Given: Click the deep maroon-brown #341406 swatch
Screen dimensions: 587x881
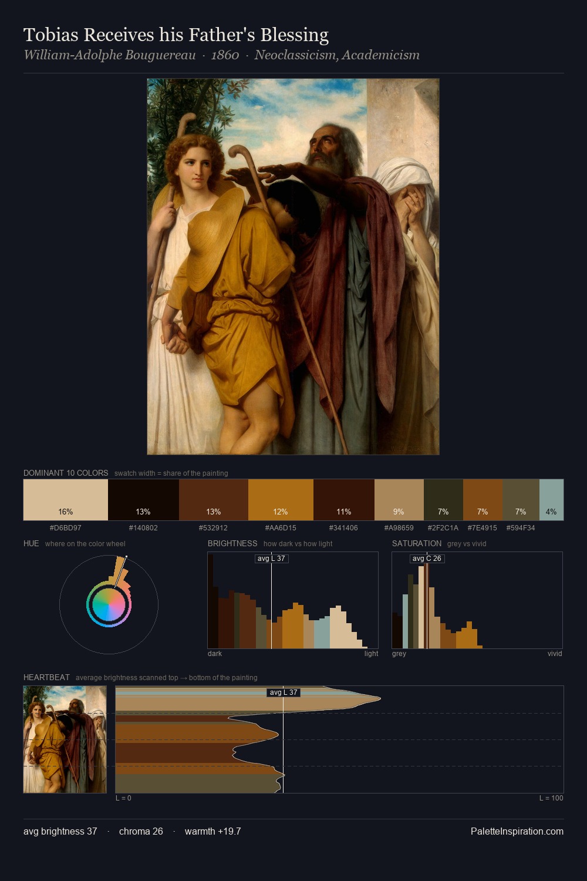Looking at the screenshot, I should (x=344, y=500).
